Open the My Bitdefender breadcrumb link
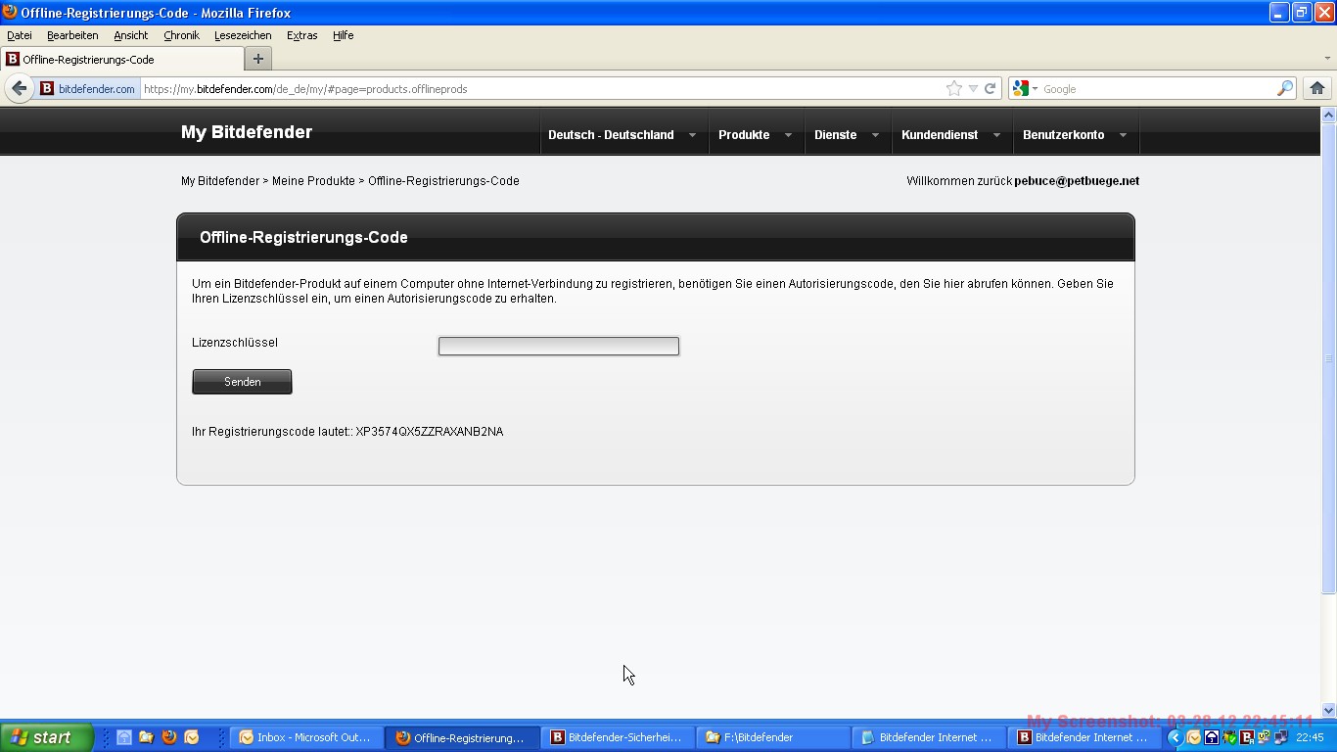This screenshot has height=752, width=1337. point(220,181)
